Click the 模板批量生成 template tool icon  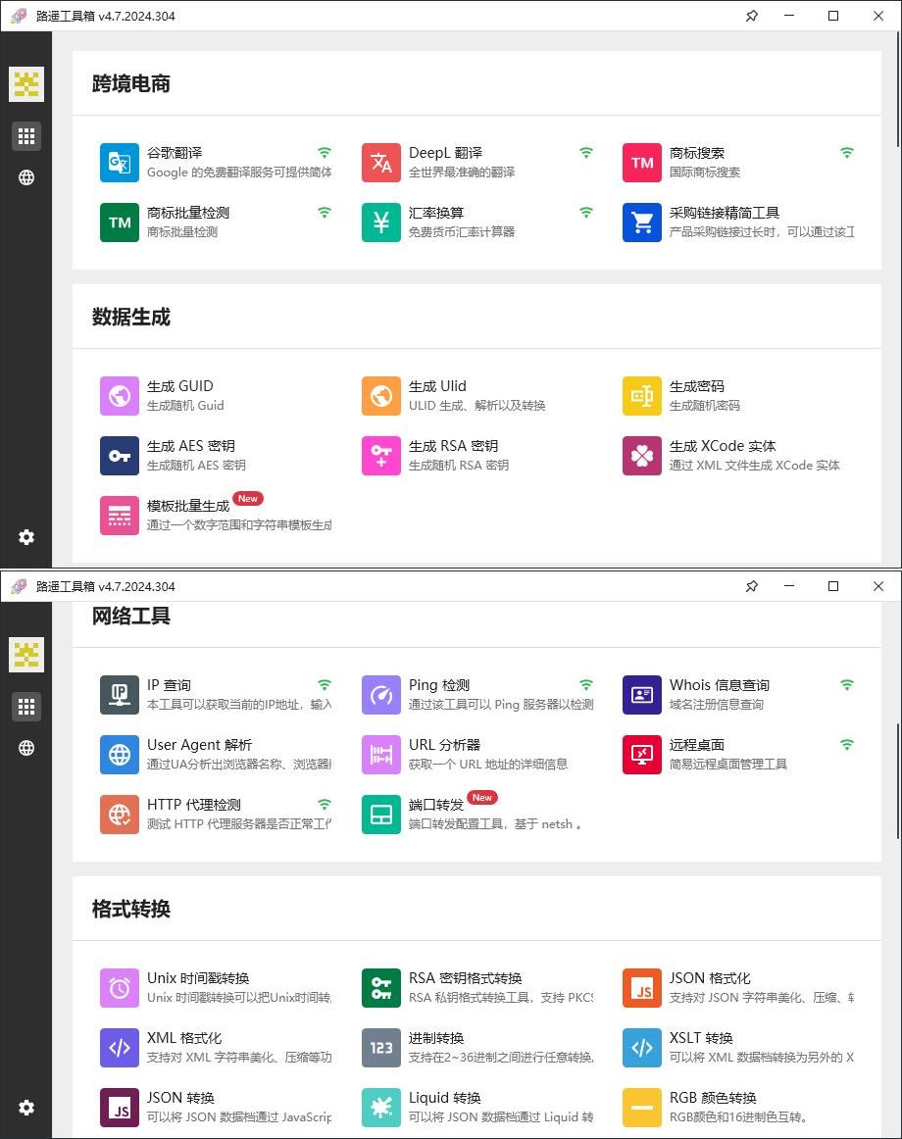(119, 516)
